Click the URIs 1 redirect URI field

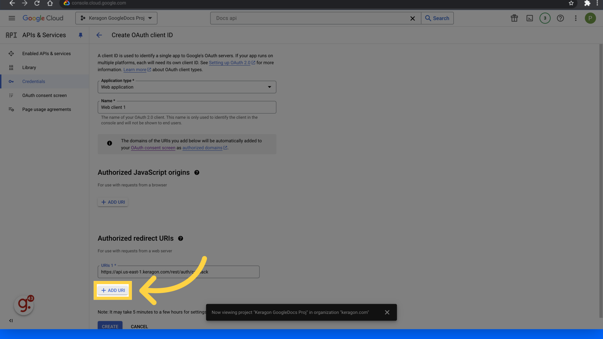click(x=178, y=272)
